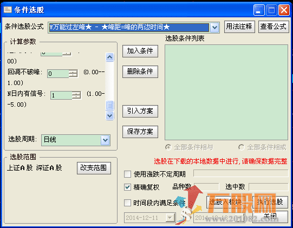This screenshot has height=228, width=293.
Task: Click scroll-up arrow in 计算参数 panel
Action: pyautogui.click(x=110, y=57)
